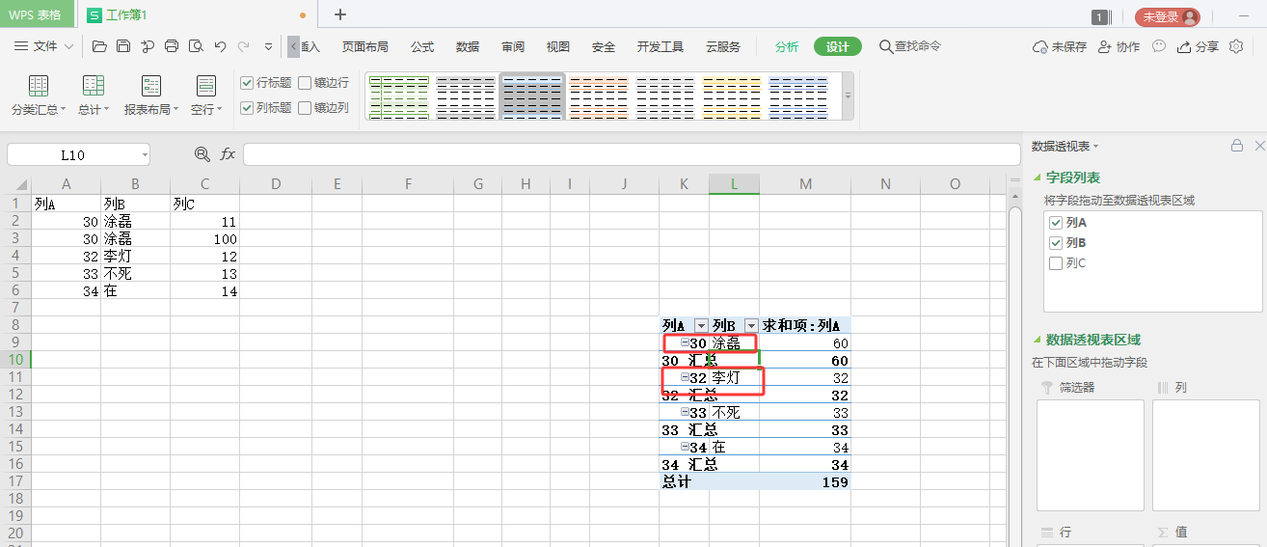Image resolution: width=1267 pixels, height=547 pixels.
Task: Open the settings gear icon
Action: (1236, 46)
